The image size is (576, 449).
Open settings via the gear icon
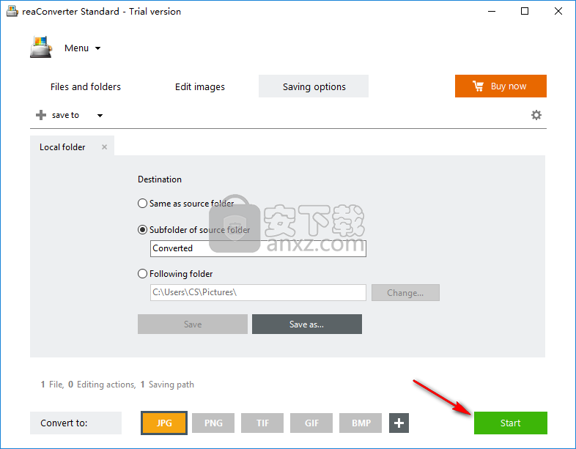point(536,115)
